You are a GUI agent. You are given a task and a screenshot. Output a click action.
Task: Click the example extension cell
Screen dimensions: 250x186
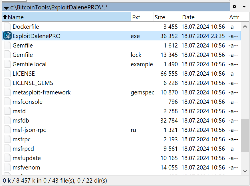coord(142,64)
